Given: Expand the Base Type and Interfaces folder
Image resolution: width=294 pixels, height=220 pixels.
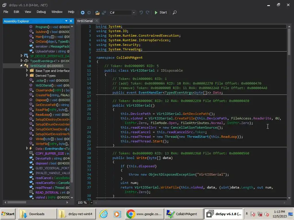Looking at the screenshot, I should [27, 71].
